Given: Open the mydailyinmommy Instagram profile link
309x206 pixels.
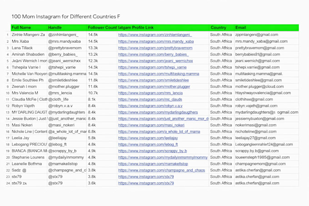Looking at the screenshot, I should point(163,157).
